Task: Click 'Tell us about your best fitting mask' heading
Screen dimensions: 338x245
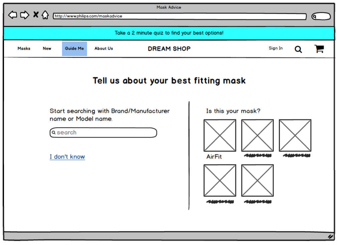Action: click(x=169, y=81)
